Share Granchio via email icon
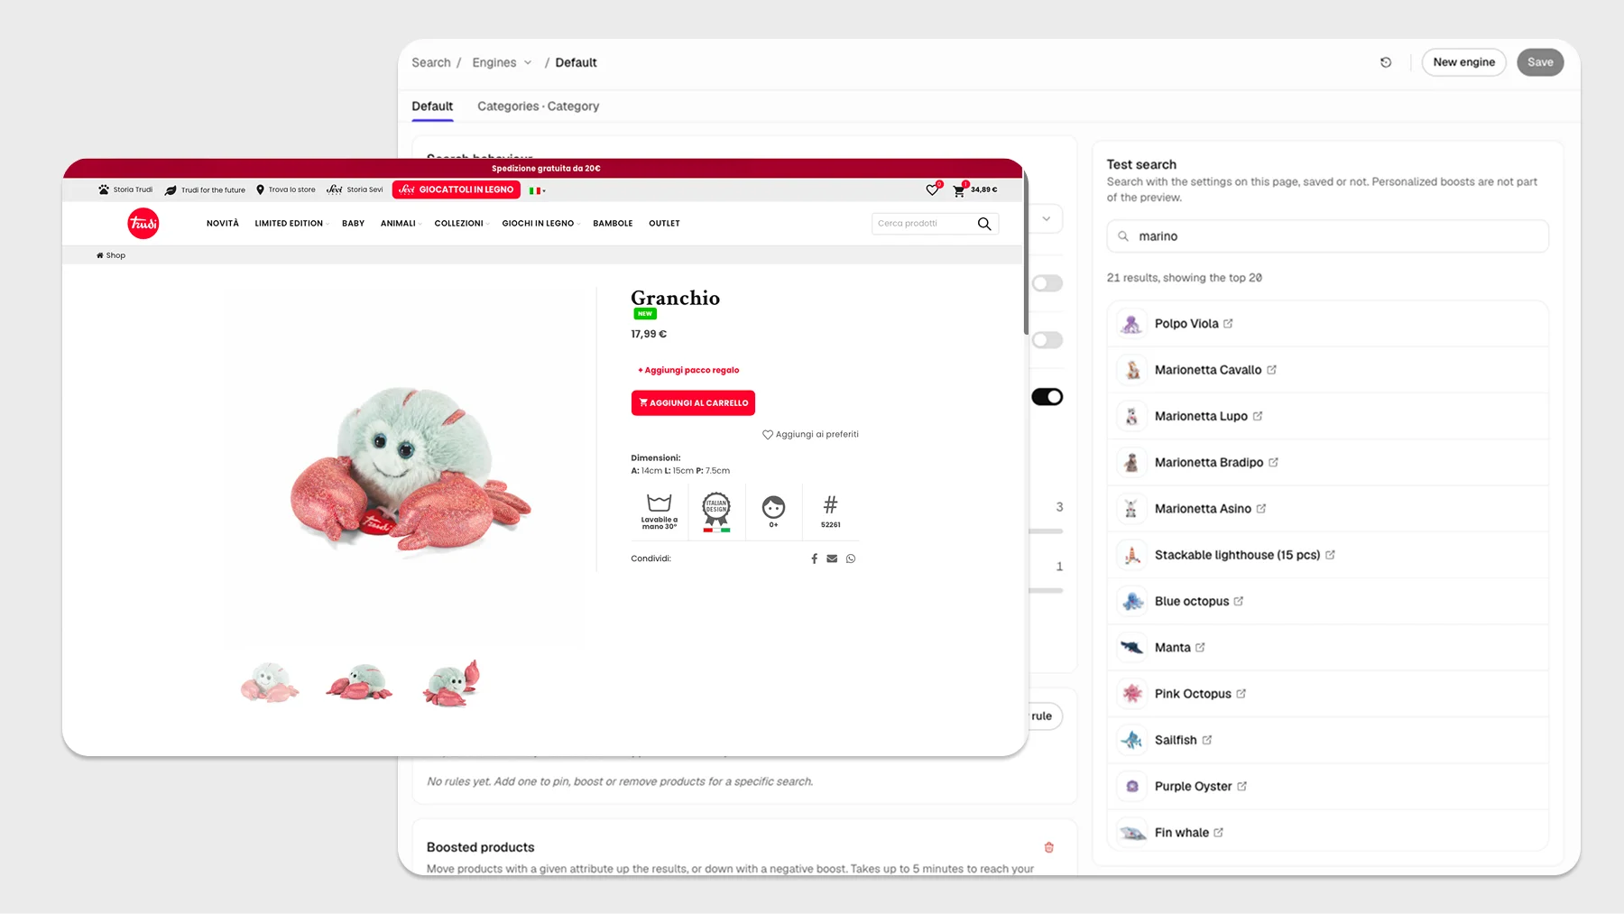 [x=832, y=559]
